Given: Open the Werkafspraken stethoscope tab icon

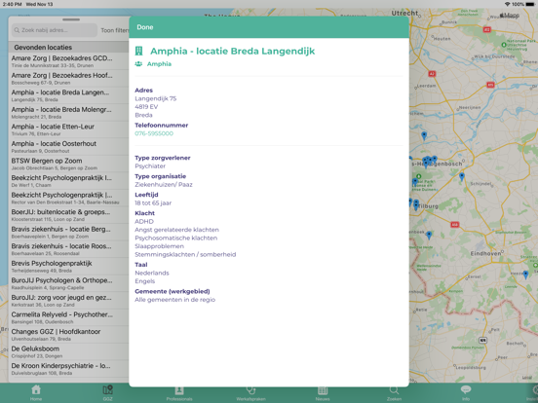Looking at the screenshot, I should [x=250, y=390].
